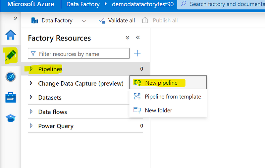Expand the Power Query tree arrow

click(31, 126)
